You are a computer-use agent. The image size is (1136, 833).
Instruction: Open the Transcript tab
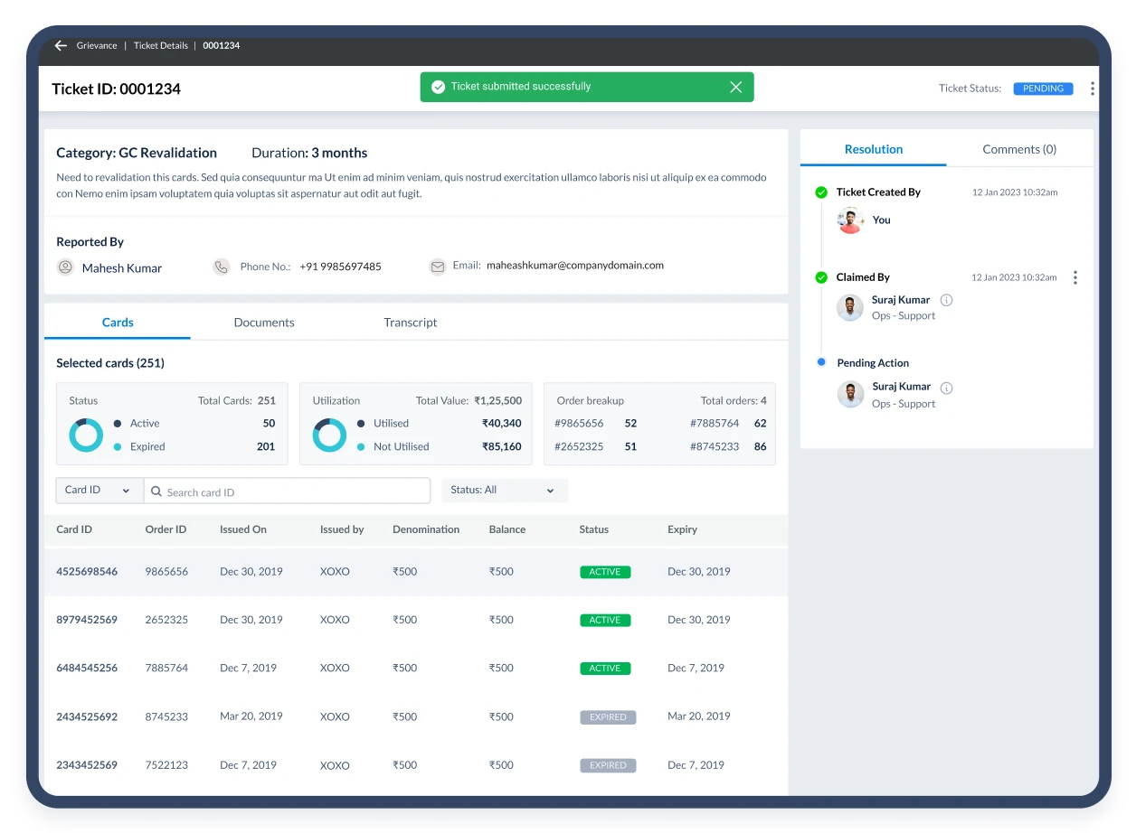point(411,323)
